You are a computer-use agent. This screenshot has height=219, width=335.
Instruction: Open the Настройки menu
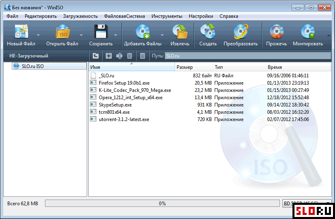pos(201,16)
